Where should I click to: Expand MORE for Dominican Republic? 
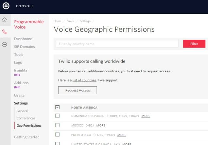coord(146,116)
